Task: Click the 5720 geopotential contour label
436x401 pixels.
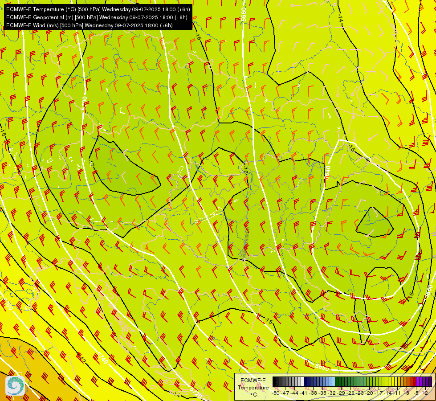Action: [x=196, y=393]
